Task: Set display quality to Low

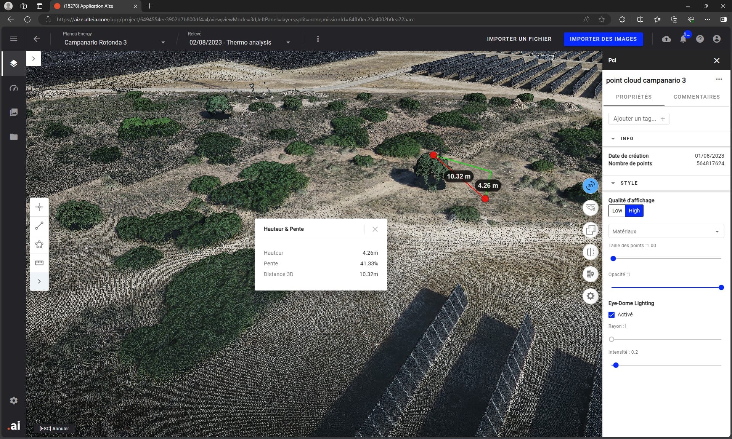Action: pos(617,211)
